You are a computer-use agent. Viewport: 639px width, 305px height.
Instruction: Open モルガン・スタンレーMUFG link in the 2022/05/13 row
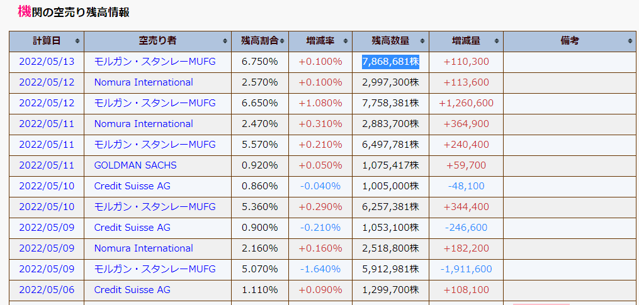(x=155, y=62)
